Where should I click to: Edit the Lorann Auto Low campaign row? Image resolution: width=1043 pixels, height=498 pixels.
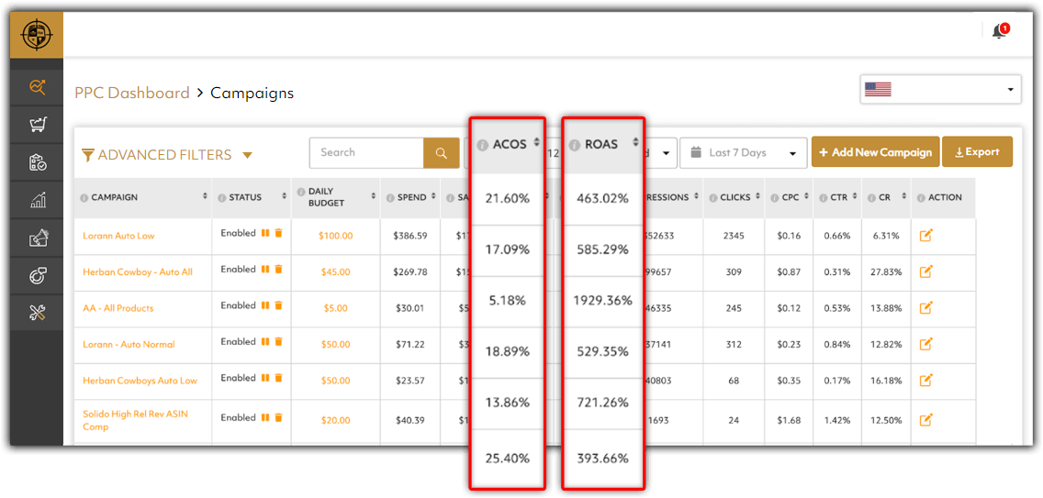(x=925, y=236)
